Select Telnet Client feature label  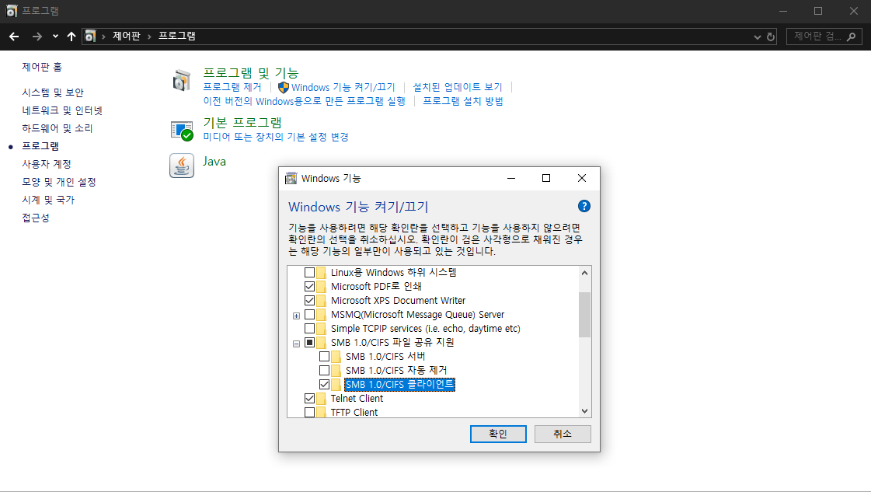click(x=357, y=399)
